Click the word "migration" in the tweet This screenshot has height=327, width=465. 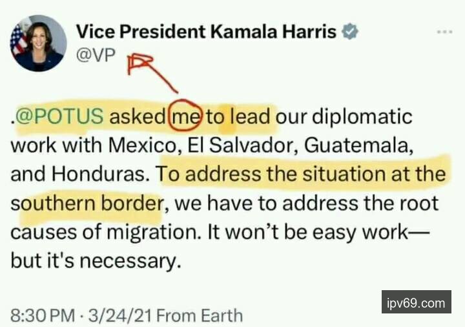click(x=152, y=233)
